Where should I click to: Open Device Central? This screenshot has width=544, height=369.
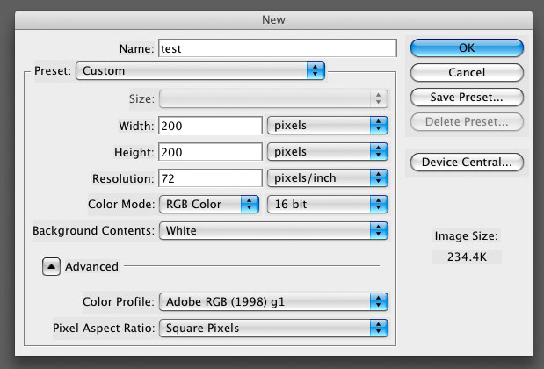pyautogui.click(x=466, y=163)
